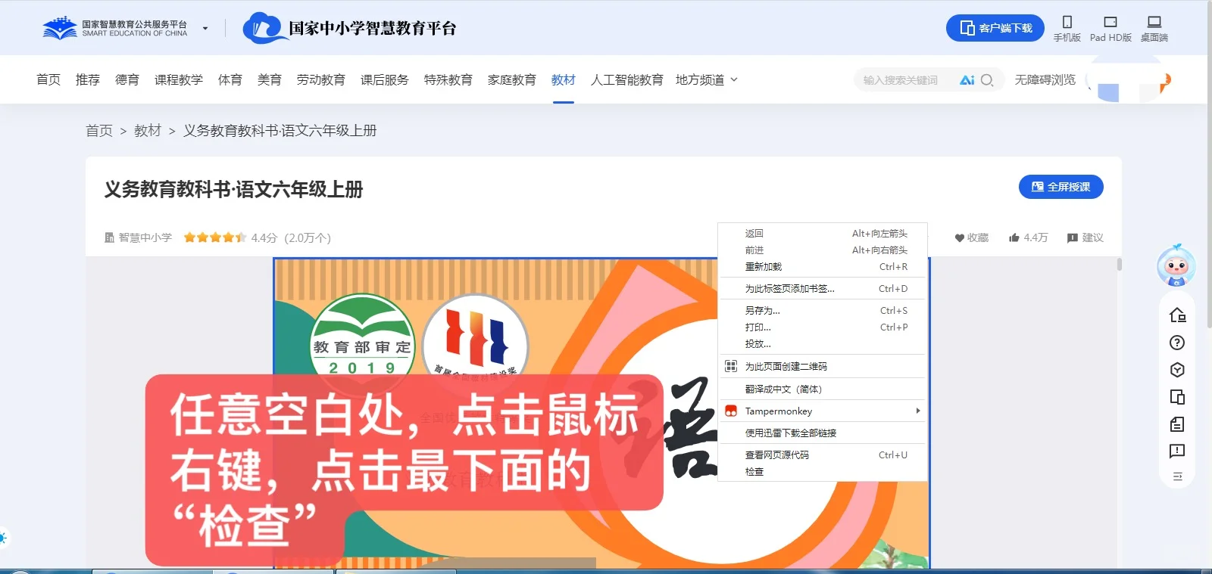This screenshot has width=1212, height=574.
Task: Click the textbook cover page image
Action: click(x=601, y=413)
